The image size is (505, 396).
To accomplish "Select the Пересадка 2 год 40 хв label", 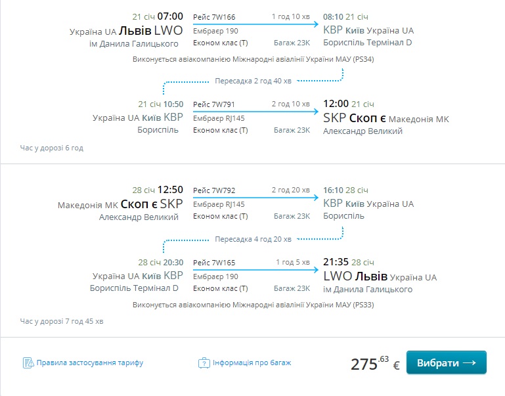I will pos(253,81).
